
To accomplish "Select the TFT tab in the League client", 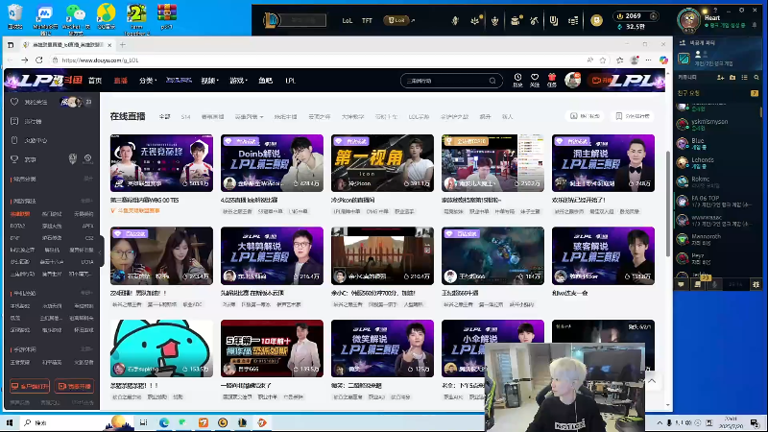I will (x=367, y=20).
